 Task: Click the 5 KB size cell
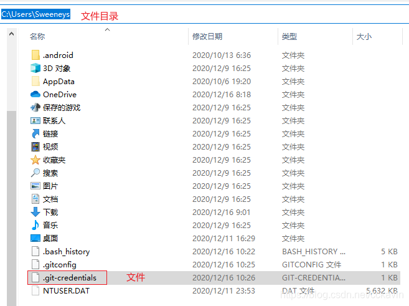[x=389, y=251]
